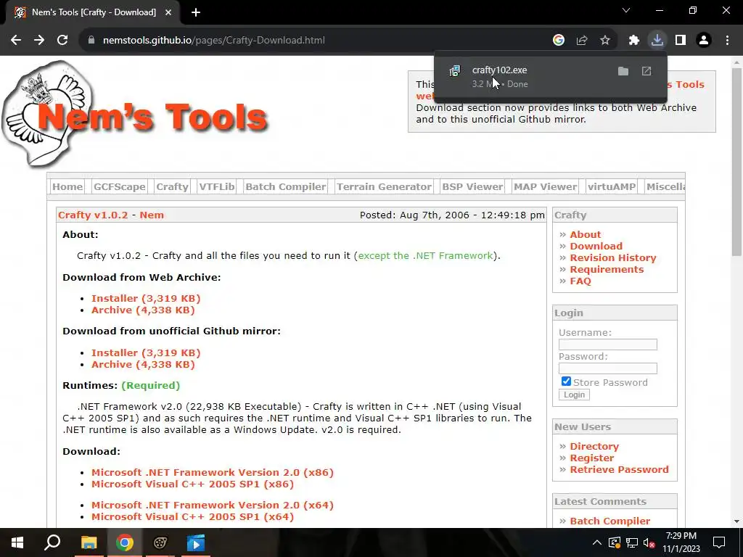Toggle the browser side panel icon
743x557 pixels.
(x=681, y=41)
